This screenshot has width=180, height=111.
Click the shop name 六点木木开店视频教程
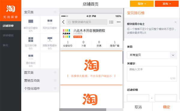click(x=89, y=31)
